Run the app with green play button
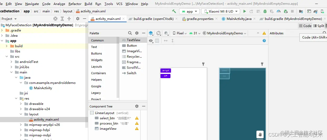Screen dimensions: 327x140 tap(245, 11)
